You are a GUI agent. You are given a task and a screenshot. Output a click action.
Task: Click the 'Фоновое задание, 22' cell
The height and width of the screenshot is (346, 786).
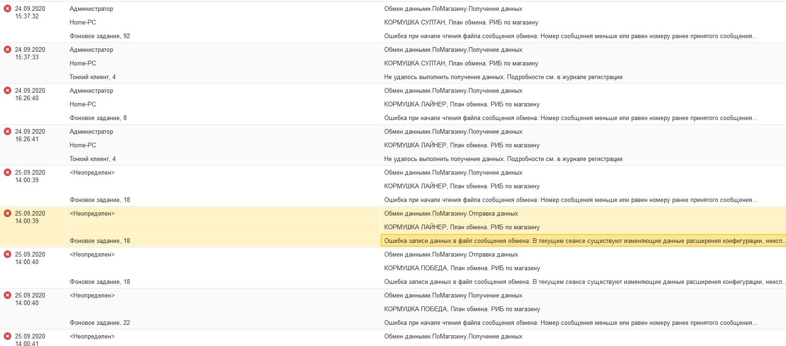[100, 323]
